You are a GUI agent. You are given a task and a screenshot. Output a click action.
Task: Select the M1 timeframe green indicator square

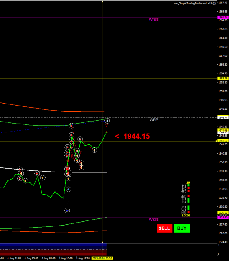coord(188,185)
